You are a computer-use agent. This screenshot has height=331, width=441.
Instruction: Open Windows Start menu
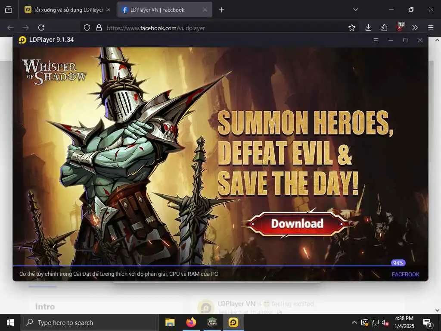pyautogui.click(x=10, y=322)
